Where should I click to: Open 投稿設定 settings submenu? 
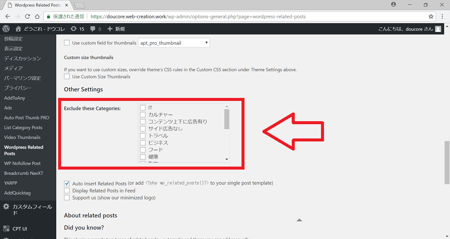(x=13, y=39)
